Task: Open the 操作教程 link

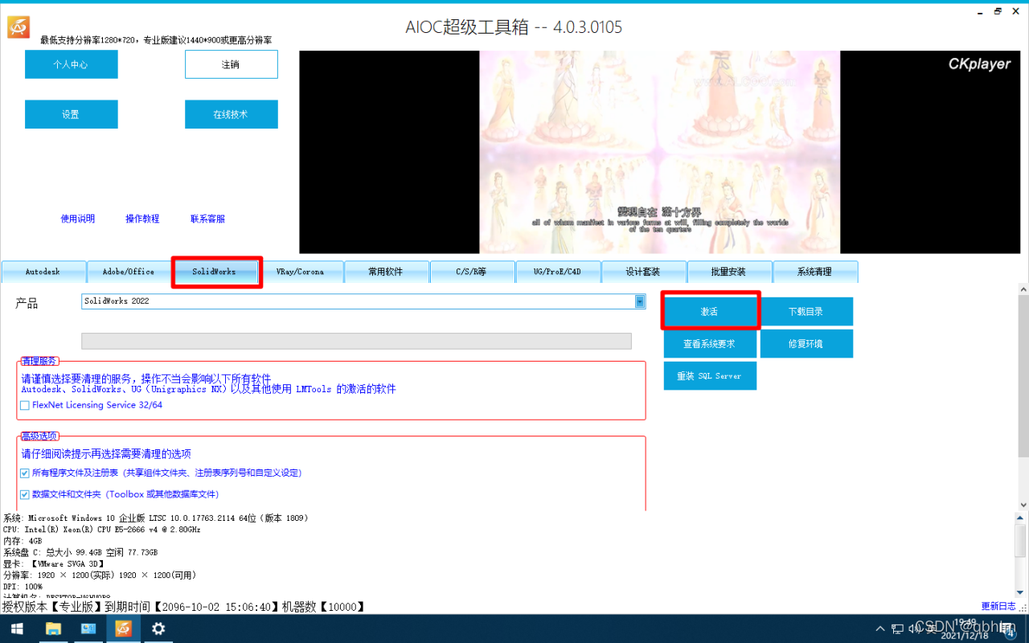Action: (x=142, y=219)
